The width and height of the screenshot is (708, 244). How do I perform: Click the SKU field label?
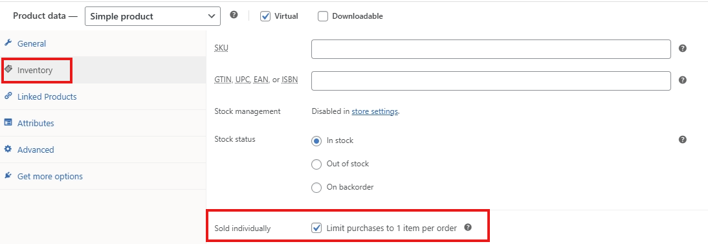coord(221,47)
